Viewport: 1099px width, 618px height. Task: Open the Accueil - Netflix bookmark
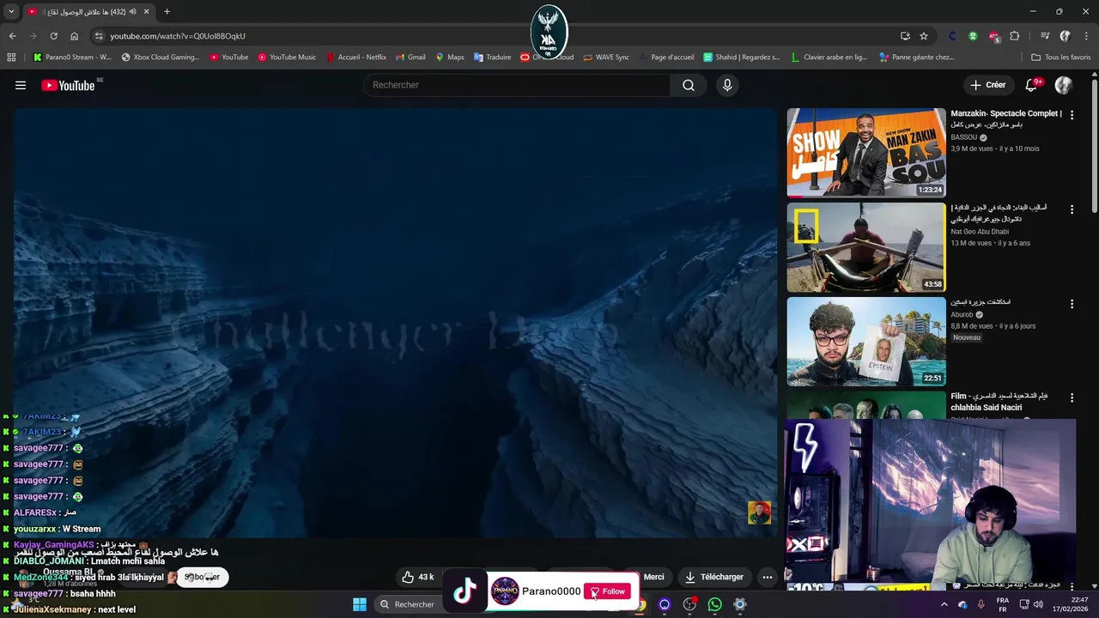356,58
